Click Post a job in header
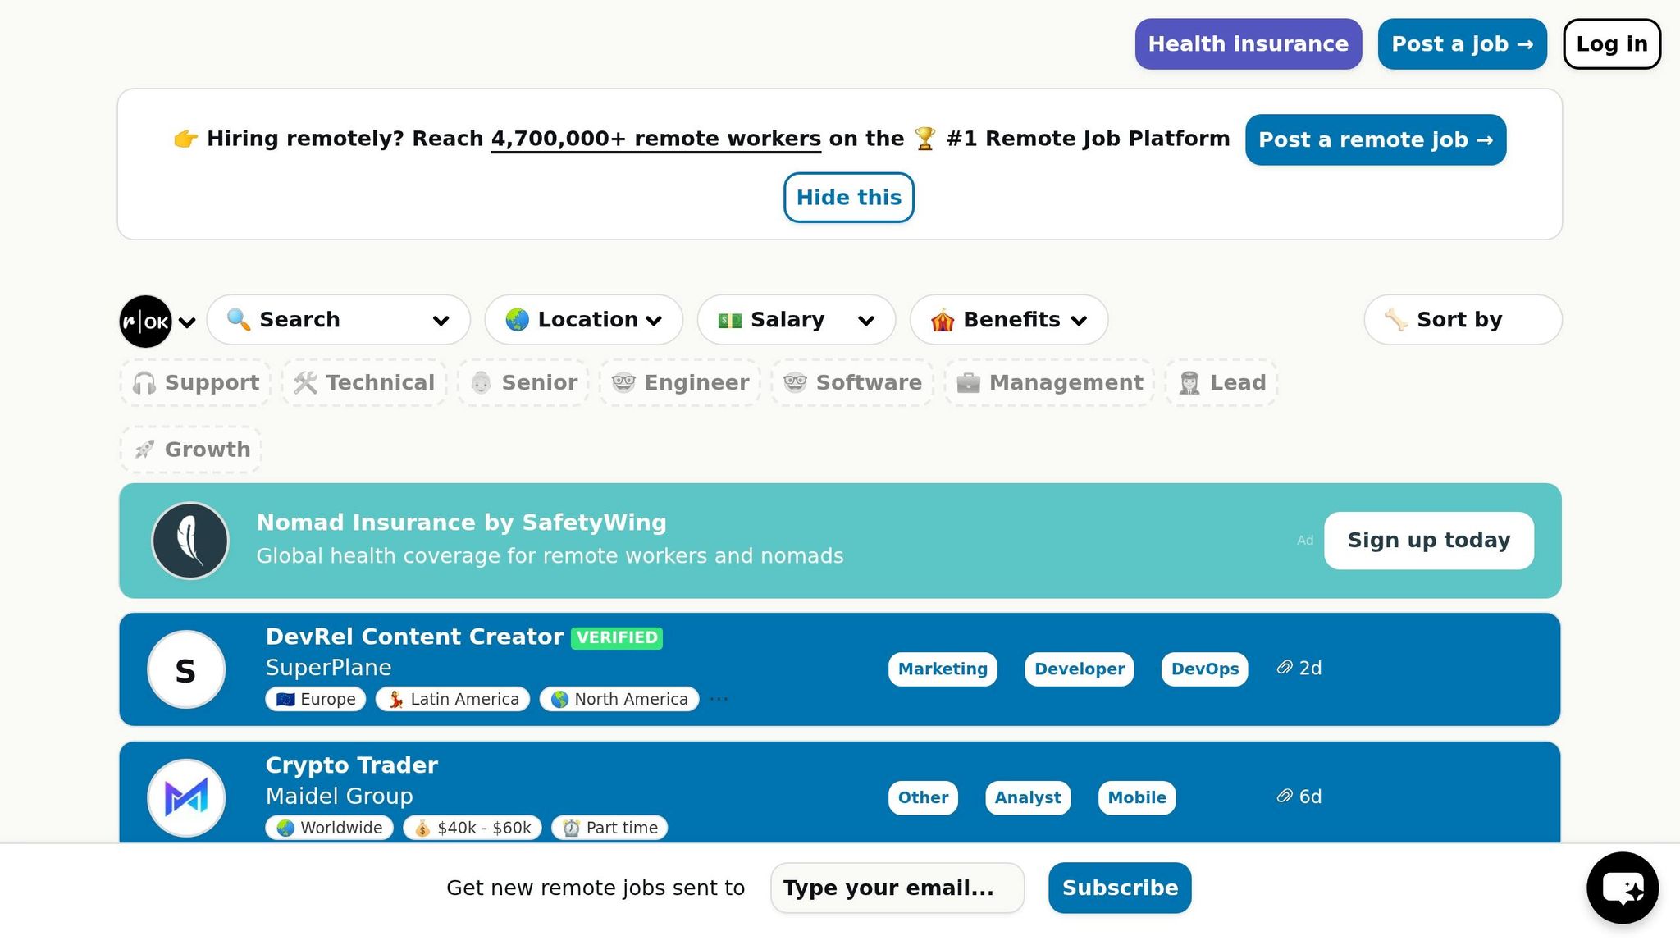Image resolution: width=1680 pixels, height=945 pixels. (x=1463, y=44)
